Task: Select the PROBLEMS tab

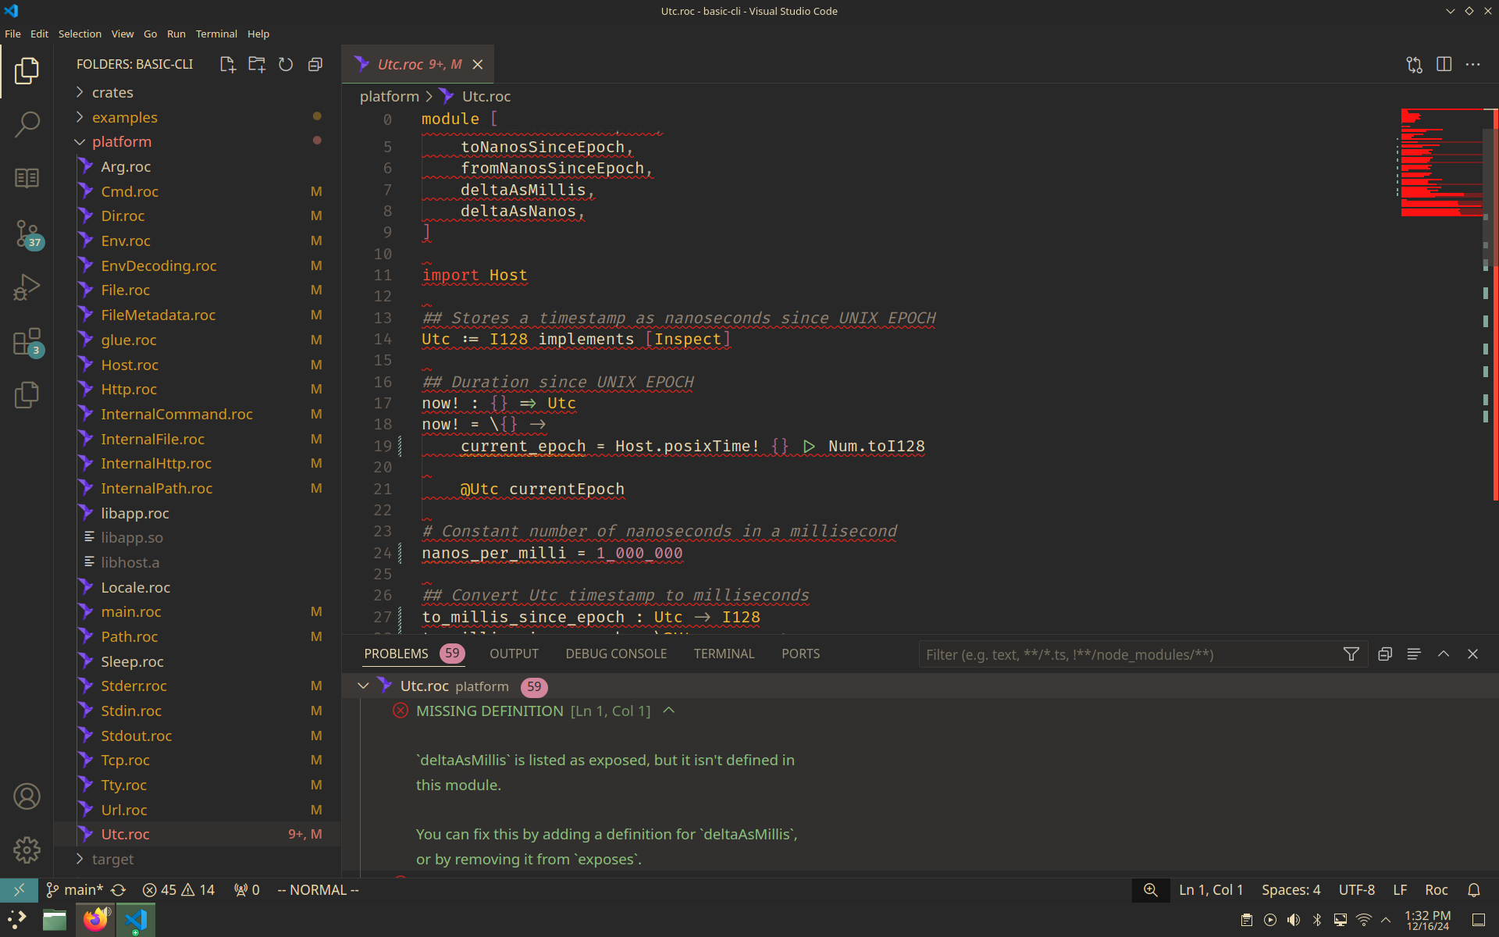Action: point(396,654)
